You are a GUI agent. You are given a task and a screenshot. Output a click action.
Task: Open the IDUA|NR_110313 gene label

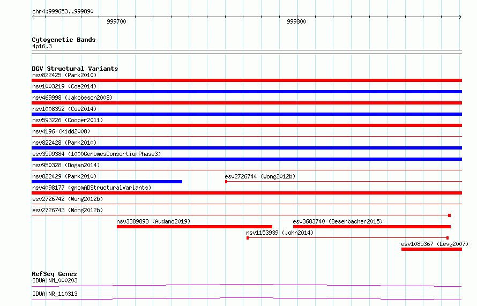(x=55, y=294)
